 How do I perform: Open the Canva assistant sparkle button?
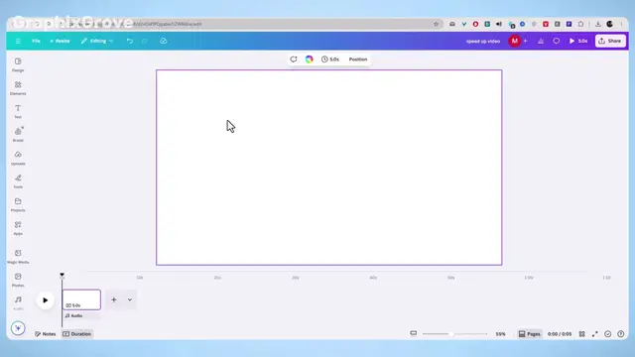(x=18, y=328)
